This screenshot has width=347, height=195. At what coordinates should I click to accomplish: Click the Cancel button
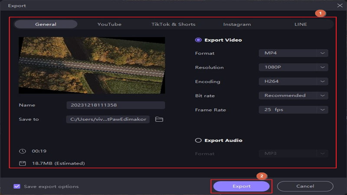tap(305, 186)
